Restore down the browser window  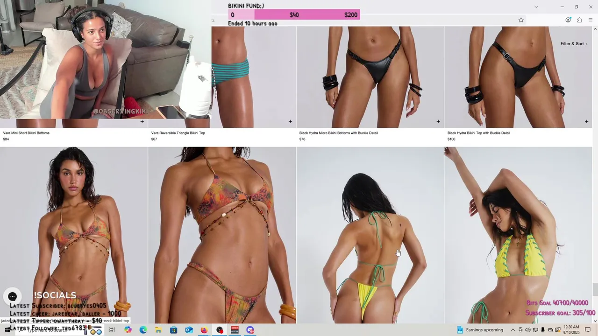pos(577,7)
